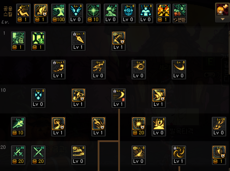Open the character portrait dropdown arrow
230x171 pixels.
pos(223,19)
